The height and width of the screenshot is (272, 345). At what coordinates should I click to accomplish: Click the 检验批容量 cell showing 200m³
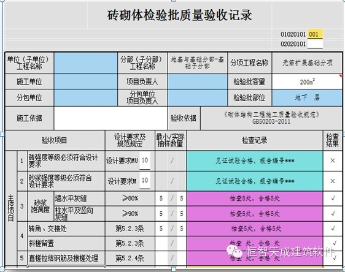[307, 81]
